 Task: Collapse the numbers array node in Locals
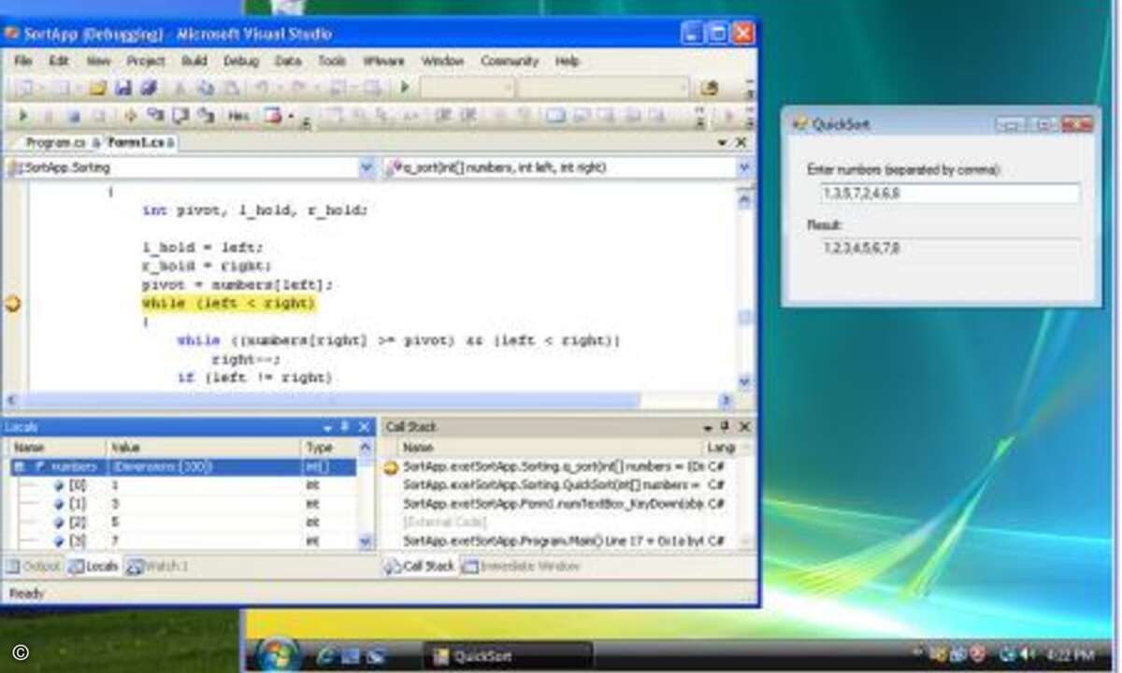pos(20,466)
